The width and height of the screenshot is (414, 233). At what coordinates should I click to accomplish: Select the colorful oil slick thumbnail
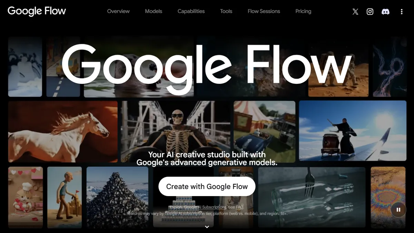click(388, 197)
